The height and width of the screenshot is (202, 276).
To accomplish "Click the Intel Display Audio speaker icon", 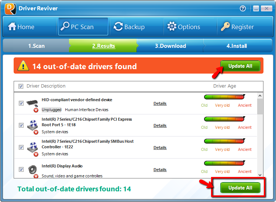I will (32, 170).
